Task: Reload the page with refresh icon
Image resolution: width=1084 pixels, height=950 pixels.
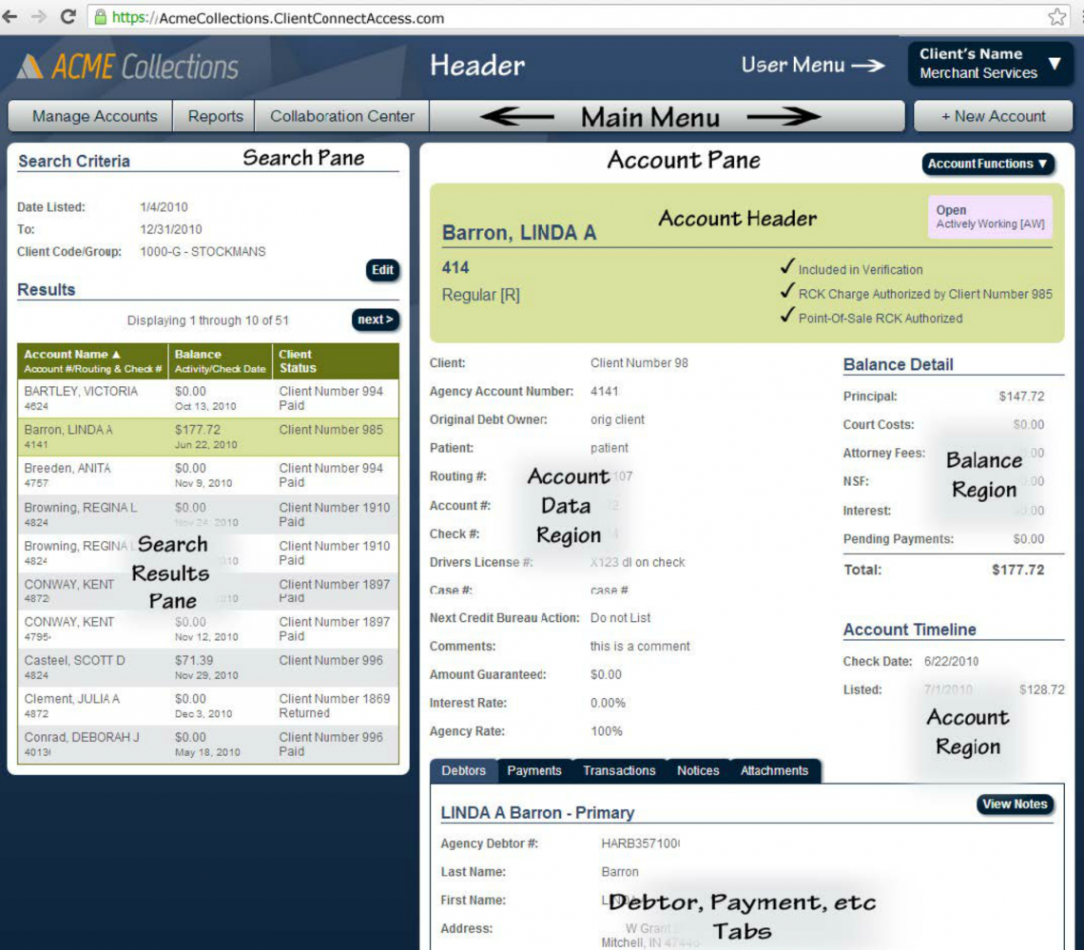Action: (68, 17)
